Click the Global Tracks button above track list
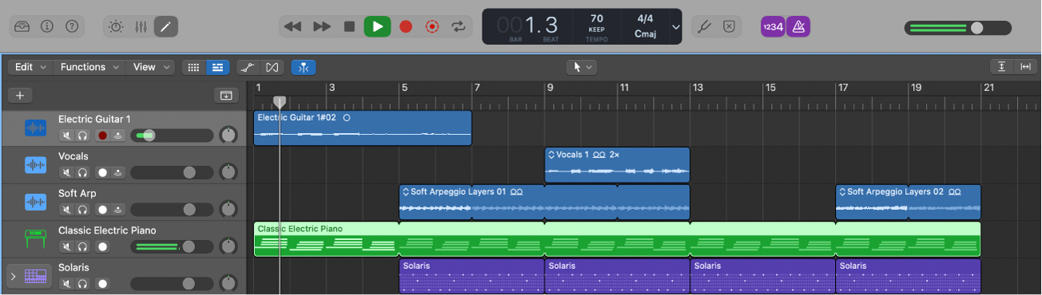1042x295 pixels. tap(226, 96)
